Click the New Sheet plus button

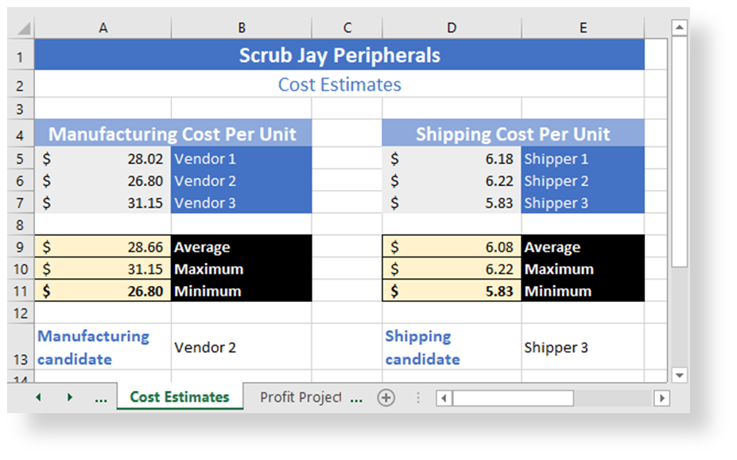(386, 396)
